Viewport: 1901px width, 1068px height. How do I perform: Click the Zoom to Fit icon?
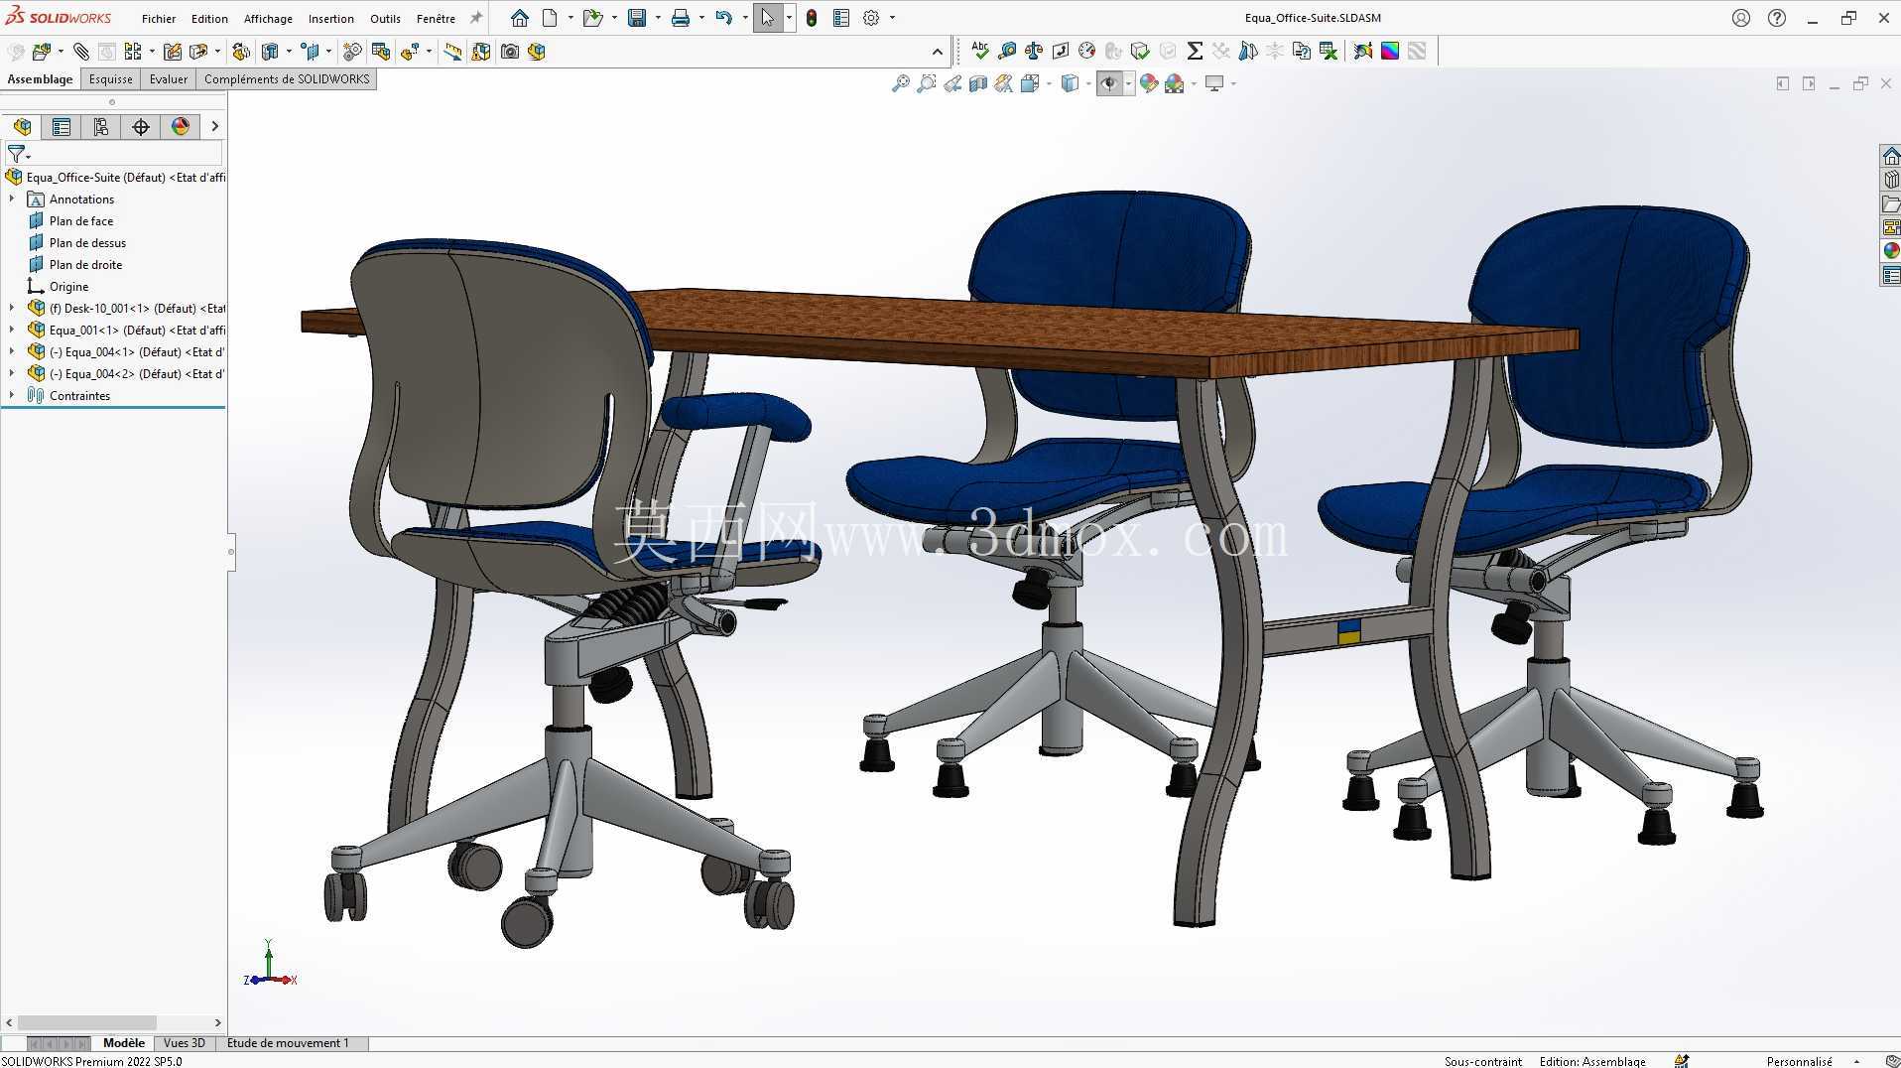tap(901, 83)
